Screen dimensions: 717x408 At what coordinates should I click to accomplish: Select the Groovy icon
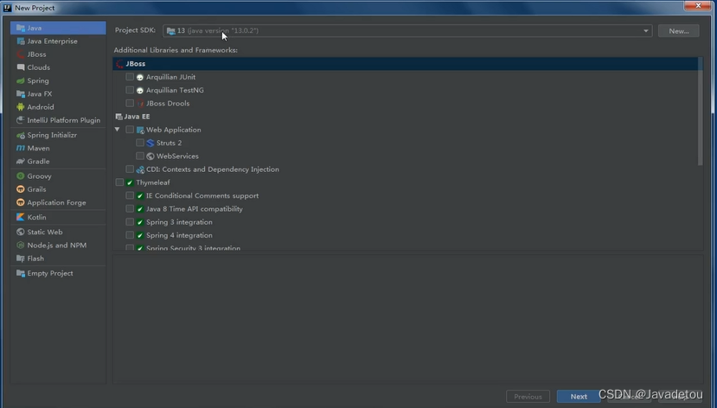21,175
